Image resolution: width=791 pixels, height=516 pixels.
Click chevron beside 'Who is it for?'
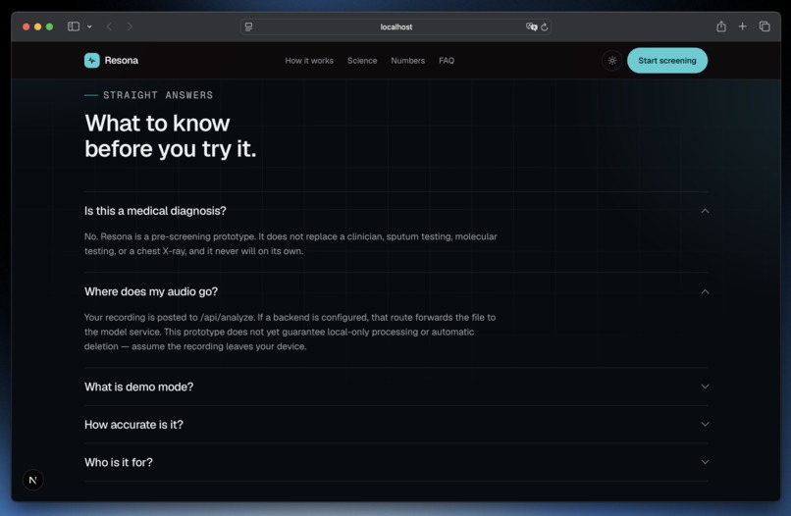(x=705, y=462)
